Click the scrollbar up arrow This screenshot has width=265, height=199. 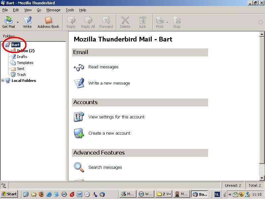[262, 34]
